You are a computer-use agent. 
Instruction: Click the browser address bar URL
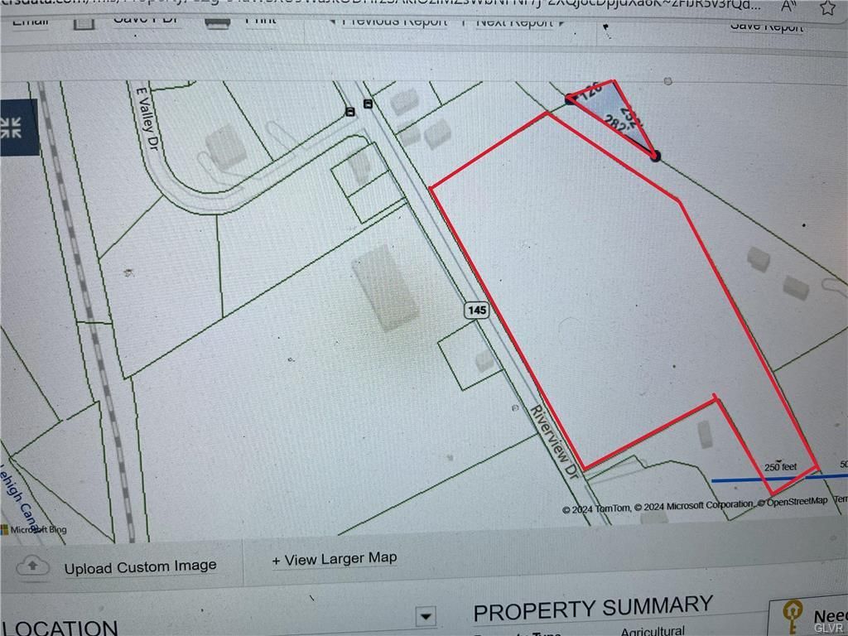pyautogui.click(x=378, y=6)
